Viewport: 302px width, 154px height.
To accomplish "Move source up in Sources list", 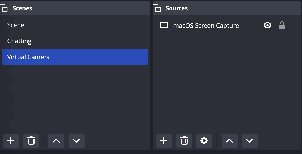I will tap(229, 141).
